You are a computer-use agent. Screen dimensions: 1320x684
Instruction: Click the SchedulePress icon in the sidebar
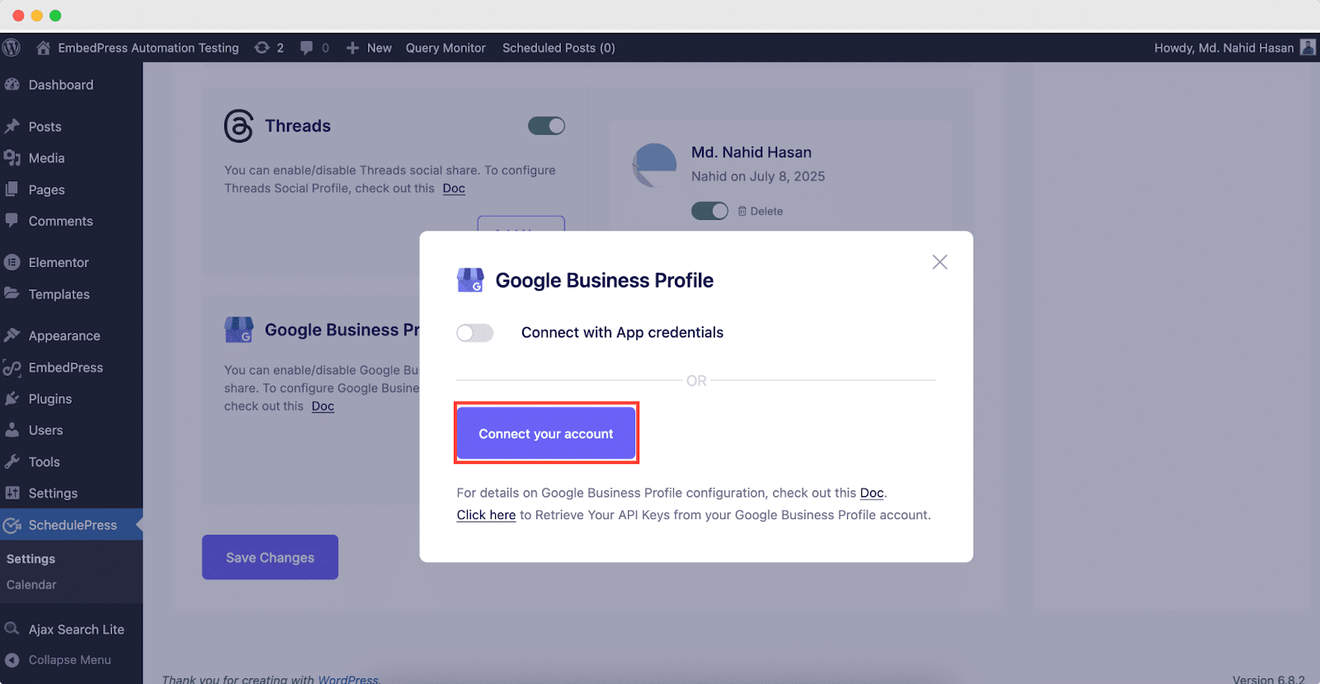pyautogui.click(x=12, y=525)
